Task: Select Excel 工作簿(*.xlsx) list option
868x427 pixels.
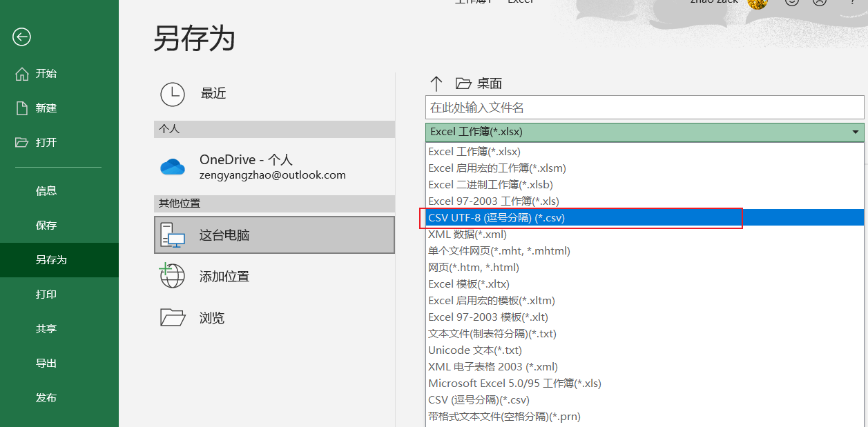Action: [644, 151]
